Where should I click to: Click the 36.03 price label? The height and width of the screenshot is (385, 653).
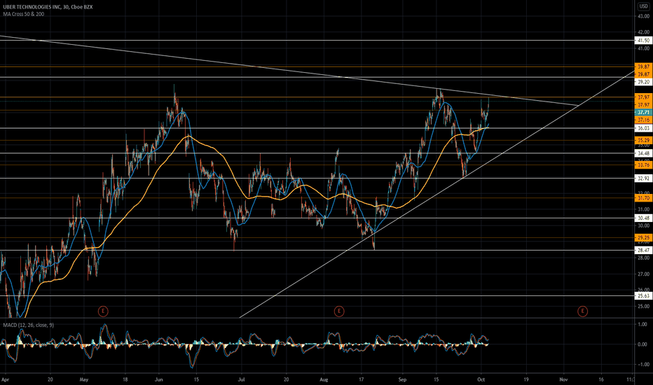click(x=643, y=128)
